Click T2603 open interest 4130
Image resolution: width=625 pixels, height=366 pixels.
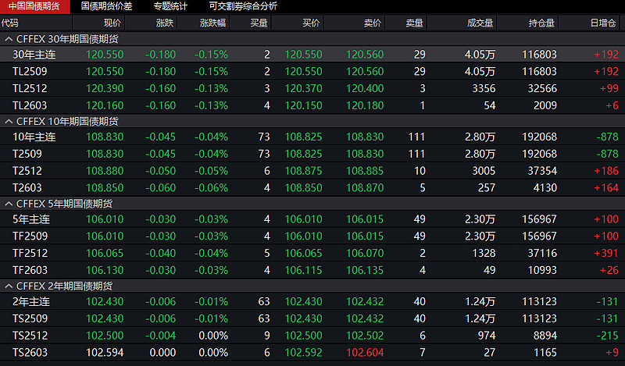point(545,188)
